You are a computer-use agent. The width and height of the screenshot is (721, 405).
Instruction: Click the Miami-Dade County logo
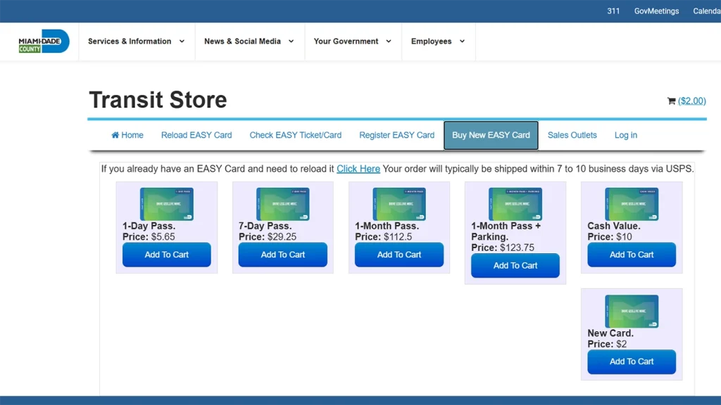pos(44,41)
